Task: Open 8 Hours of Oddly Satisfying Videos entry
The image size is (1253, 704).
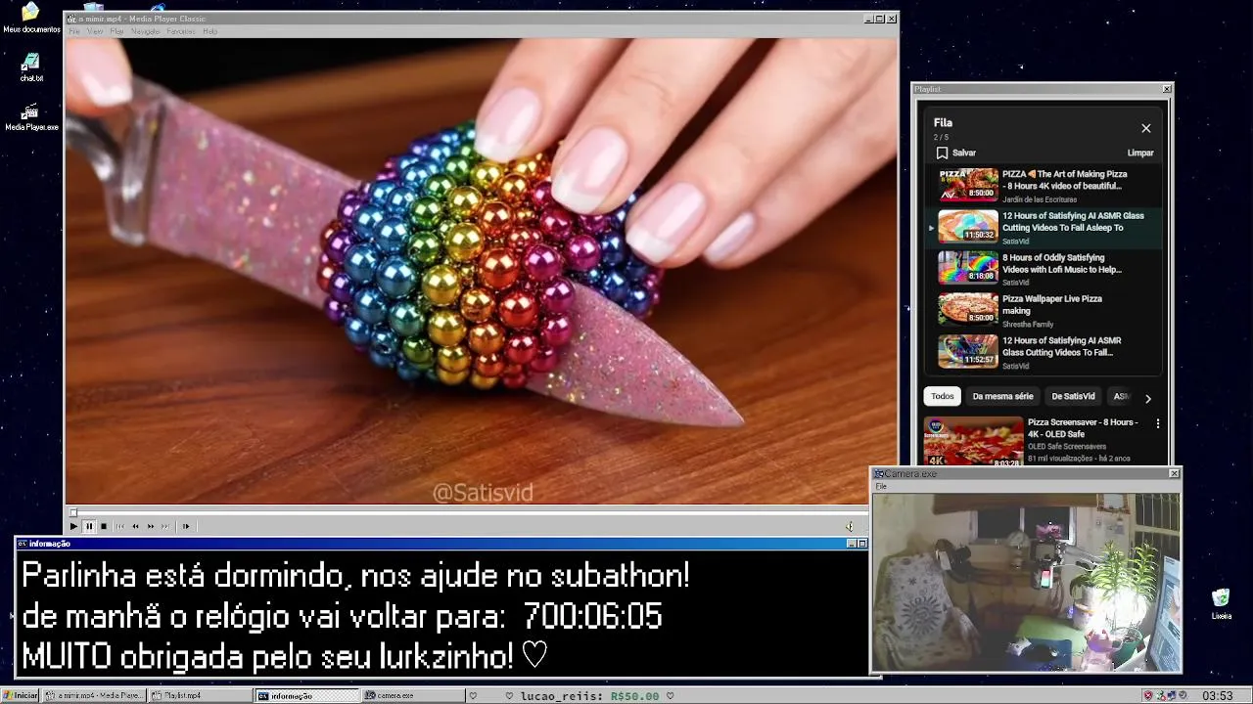Action: point(1044,269)
